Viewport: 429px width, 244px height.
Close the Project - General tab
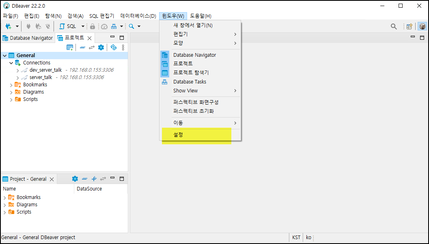click(52, 180)
